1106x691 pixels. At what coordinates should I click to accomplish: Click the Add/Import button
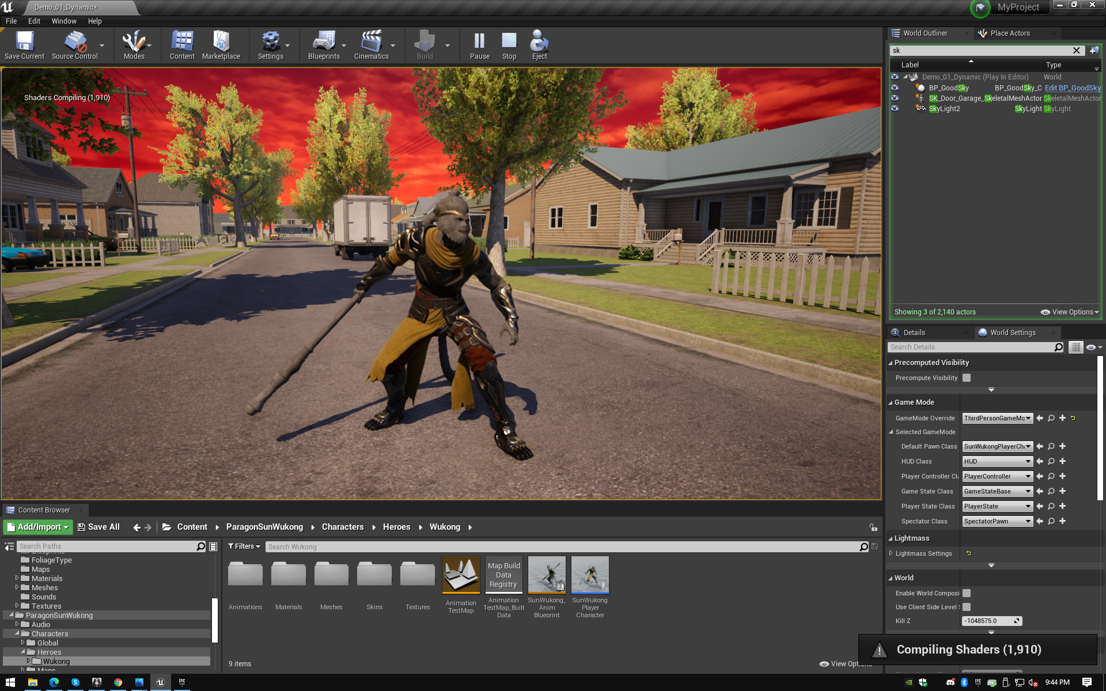pos(38,527)
